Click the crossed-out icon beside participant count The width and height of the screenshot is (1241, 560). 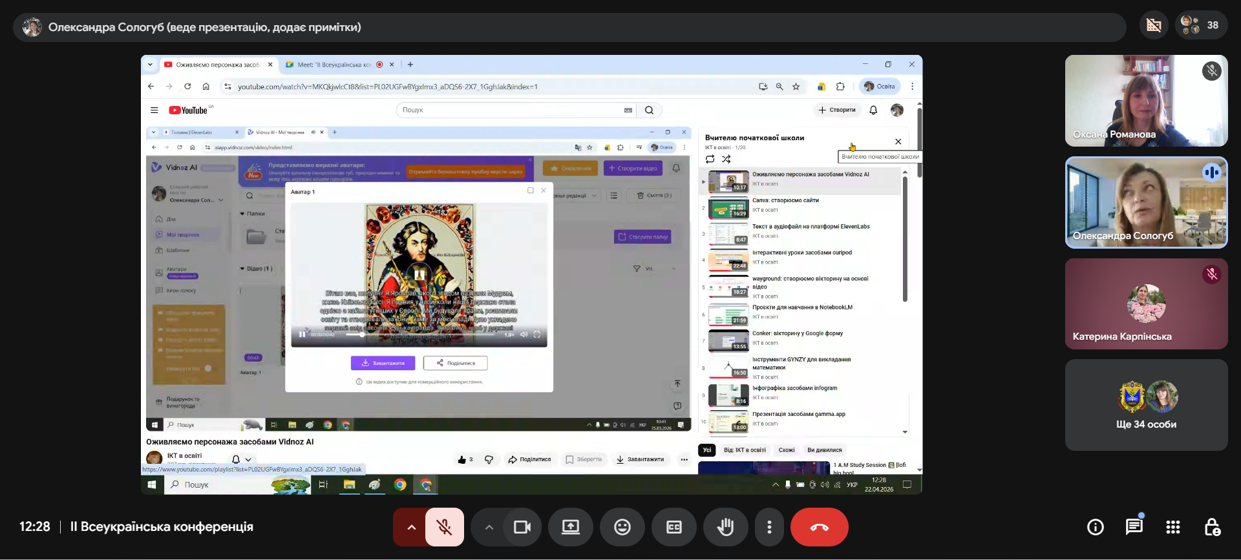click(1154, 26)
